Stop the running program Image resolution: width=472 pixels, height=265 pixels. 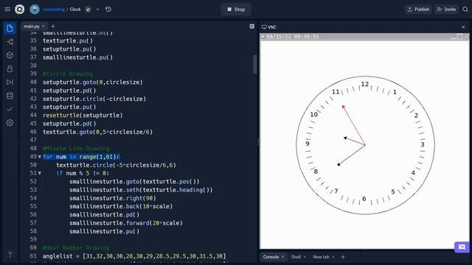coord(236,10)
